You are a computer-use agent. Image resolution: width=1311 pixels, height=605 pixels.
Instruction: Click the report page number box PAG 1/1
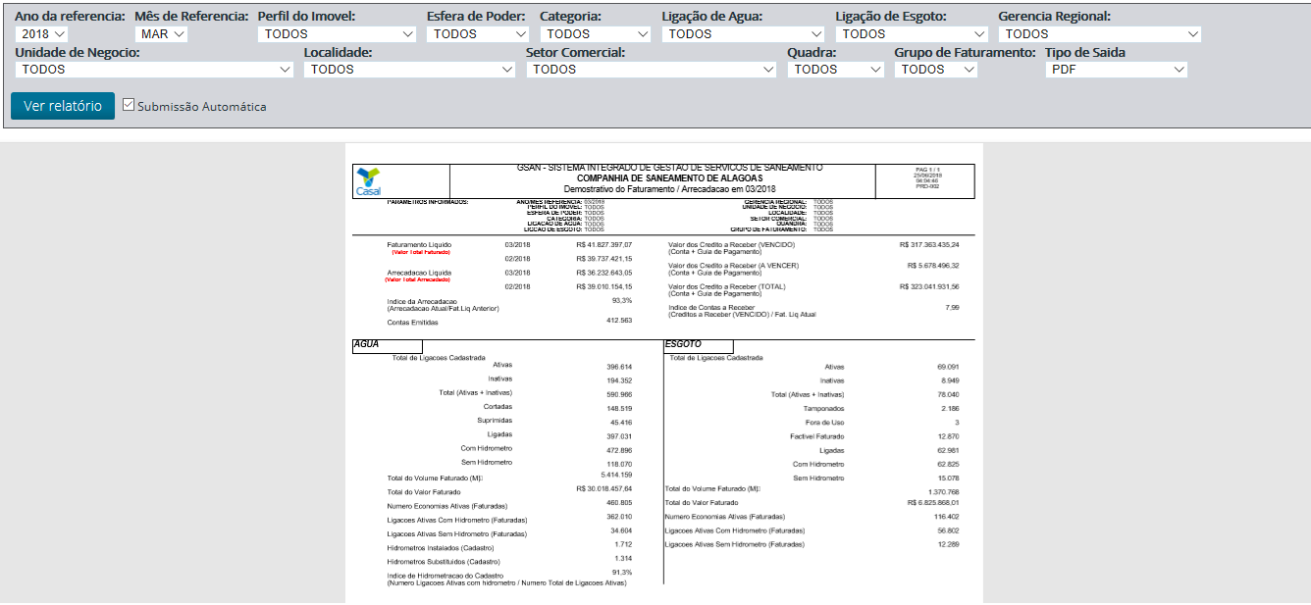pos(923,180)
